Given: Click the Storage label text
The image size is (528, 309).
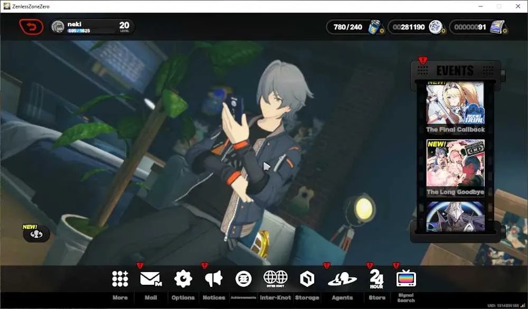Looking at the screenshot, I should click(307, 297).
